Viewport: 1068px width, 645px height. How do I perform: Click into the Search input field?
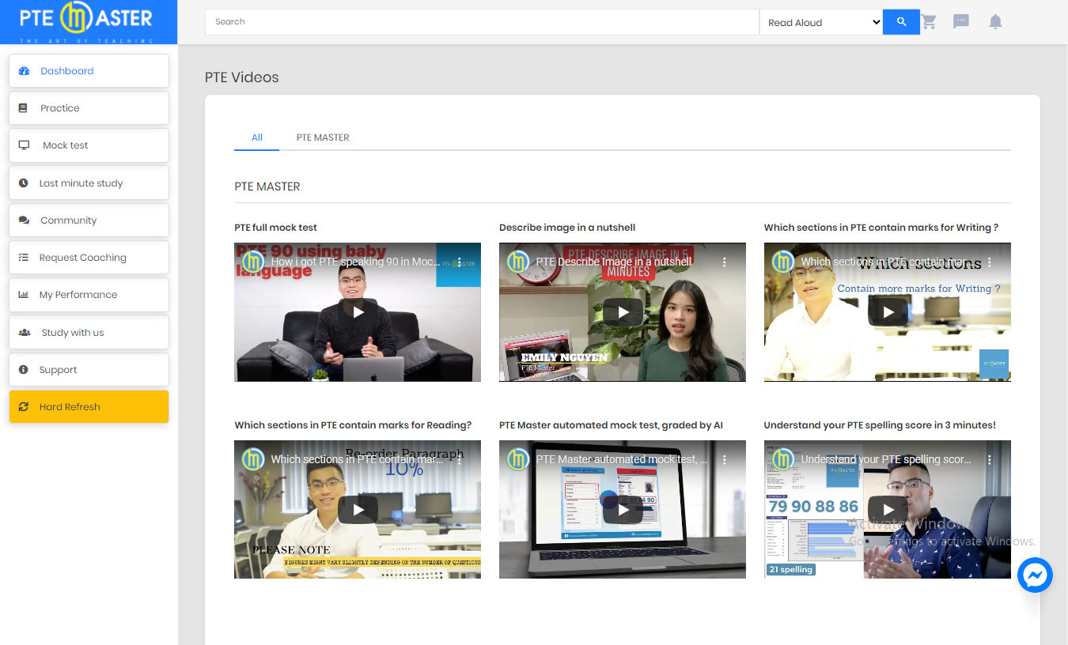click(481, 22)
